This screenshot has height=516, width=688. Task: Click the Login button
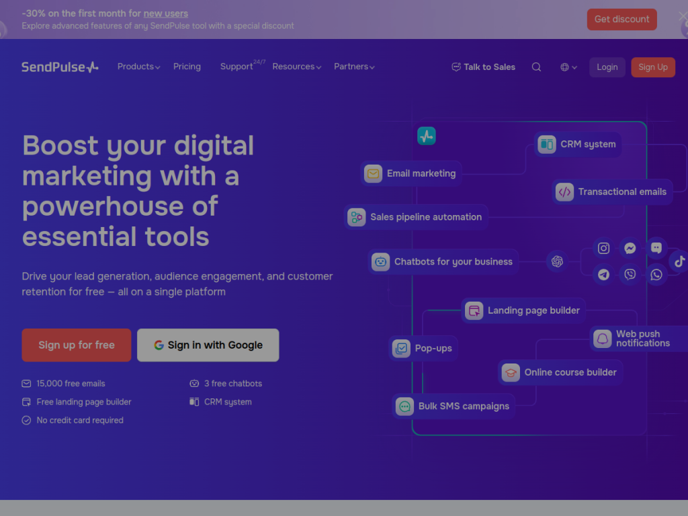pos(607,67)
